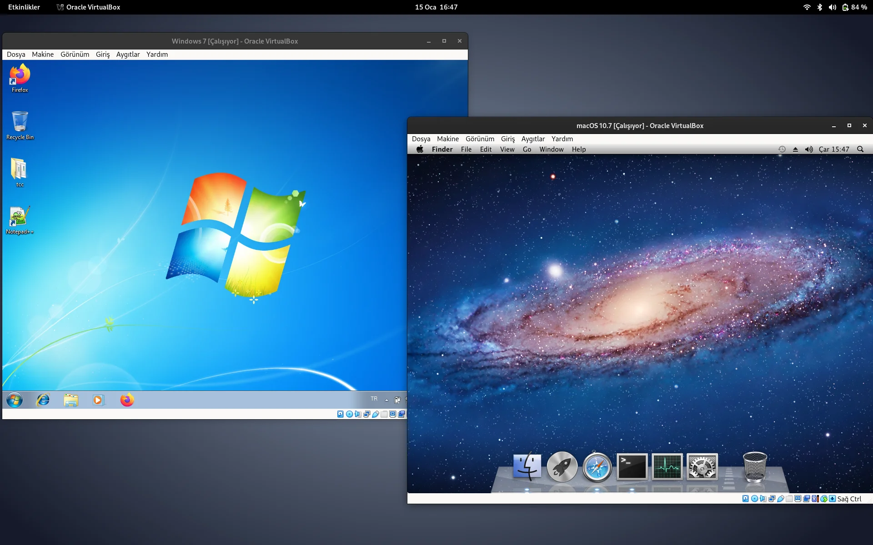Open the Apple menu in the macOS guest
873x545 pixels.
(420, 149)
